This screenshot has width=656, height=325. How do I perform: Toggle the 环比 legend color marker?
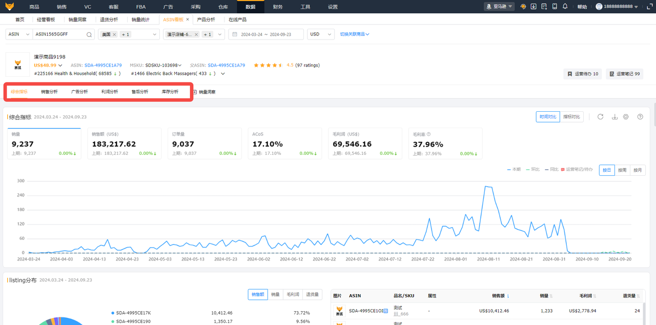tap(528, 169)
